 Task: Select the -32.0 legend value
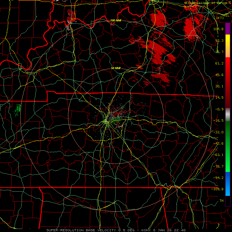click(x=218, y=132)
